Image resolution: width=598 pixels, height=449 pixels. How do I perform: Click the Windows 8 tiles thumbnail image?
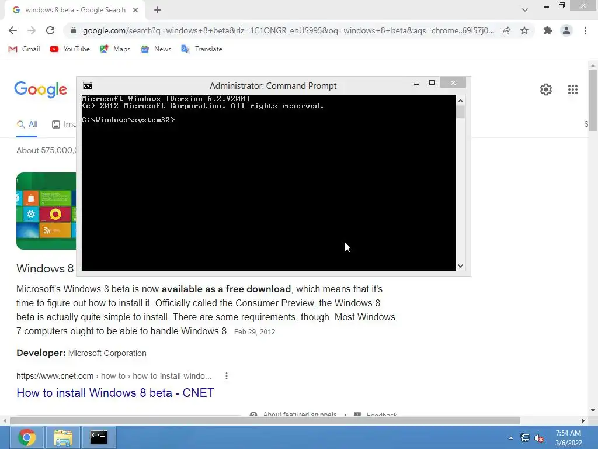(x=46, y=211)
